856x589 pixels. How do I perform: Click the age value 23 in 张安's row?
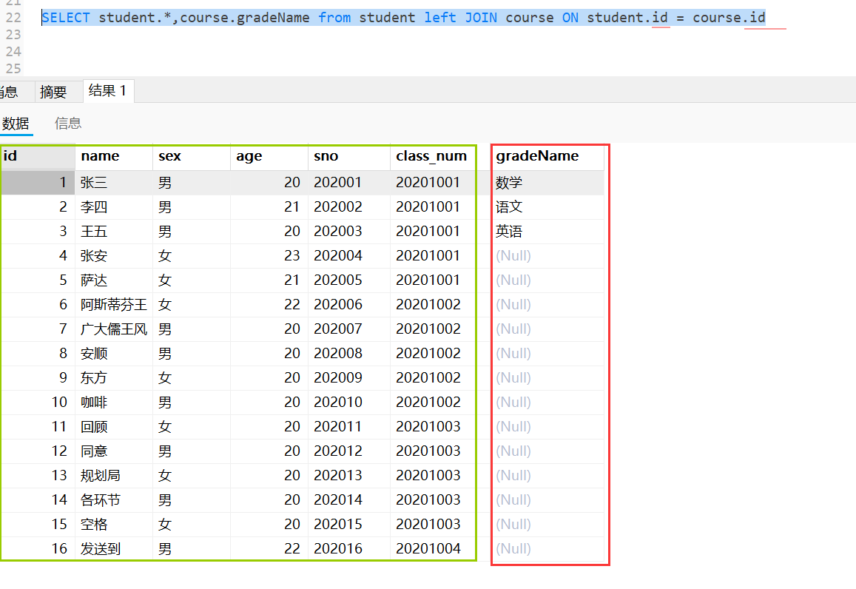pos(269,255)
